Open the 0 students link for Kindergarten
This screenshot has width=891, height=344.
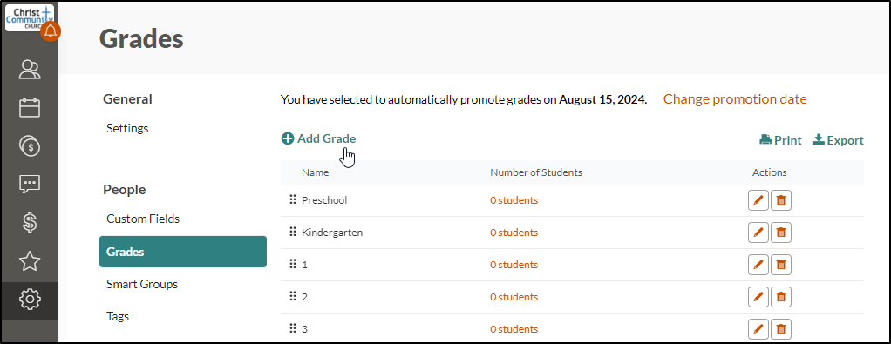(514, 233)
